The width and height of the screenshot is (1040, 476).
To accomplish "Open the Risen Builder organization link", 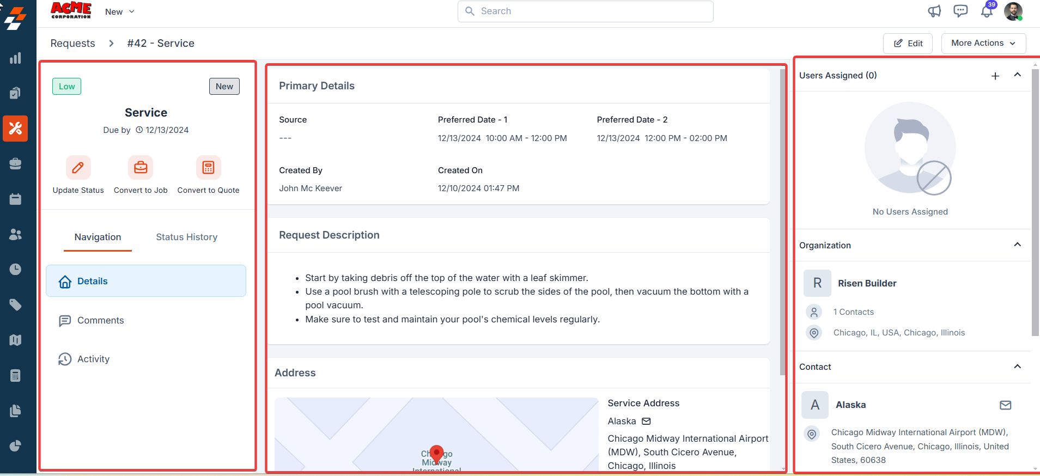I will [x=867, y=283].
